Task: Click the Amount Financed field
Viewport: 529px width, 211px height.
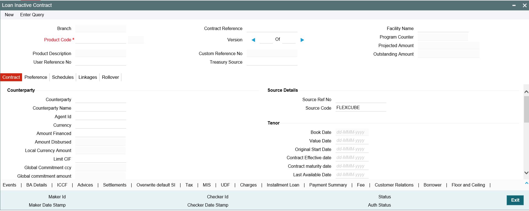Action: click(x=100, y=133)
